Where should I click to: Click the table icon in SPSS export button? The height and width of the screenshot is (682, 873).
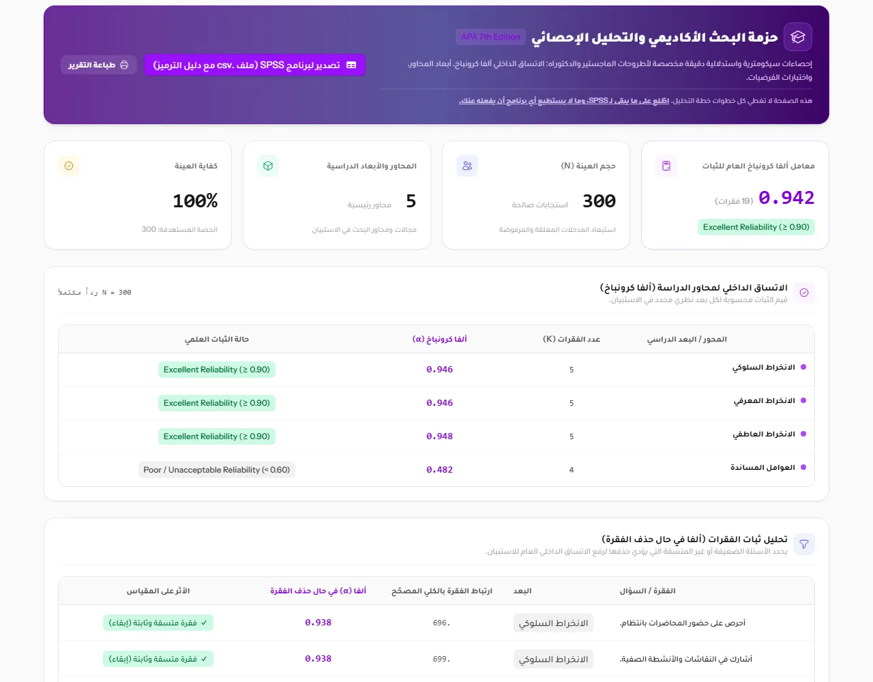click(351, 65)
